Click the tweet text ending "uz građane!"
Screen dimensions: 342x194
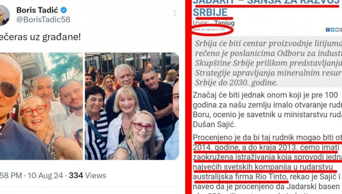[40, 37]
